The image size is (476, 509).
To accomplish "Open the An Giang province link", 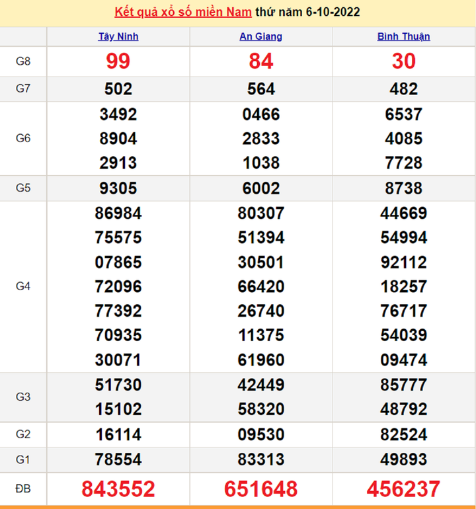I will coord(260,37).
